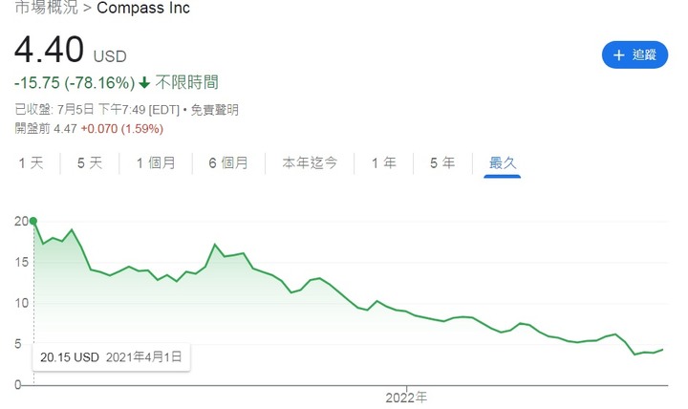Show the 1 個月 chart range
The image size is (688, 409).
pyautogui.click(x=156, y=162)
